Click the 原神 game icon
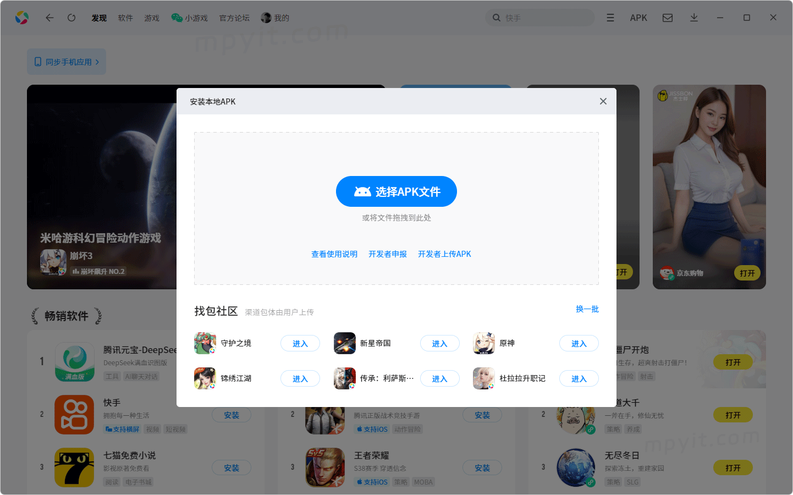Viewport: 793px width, 495px height. [x=484, y=343]
